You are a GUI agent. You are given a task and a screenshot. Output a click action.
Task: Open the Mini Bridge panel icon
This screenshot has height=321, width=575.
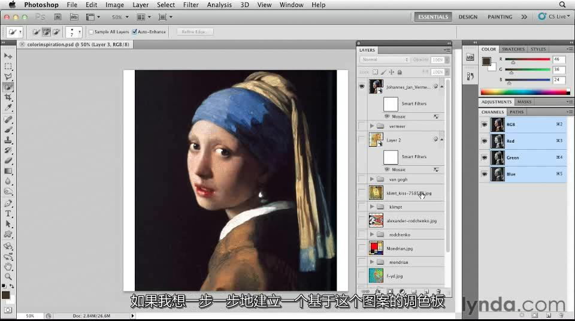pyautogui.click(x=470, y=57)
